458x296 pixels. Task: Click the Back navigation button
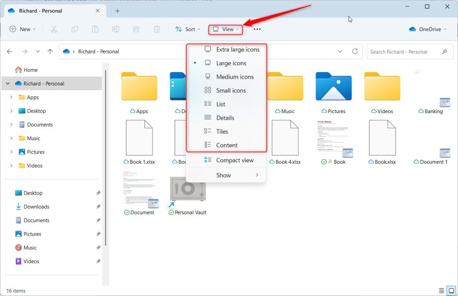pyautogui.click(x=10, y=51)
